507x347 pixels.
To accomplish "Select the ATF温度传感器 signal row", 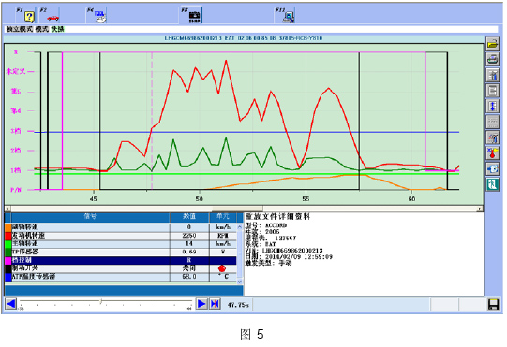I will pyautogui.click(x=121, y=277).
